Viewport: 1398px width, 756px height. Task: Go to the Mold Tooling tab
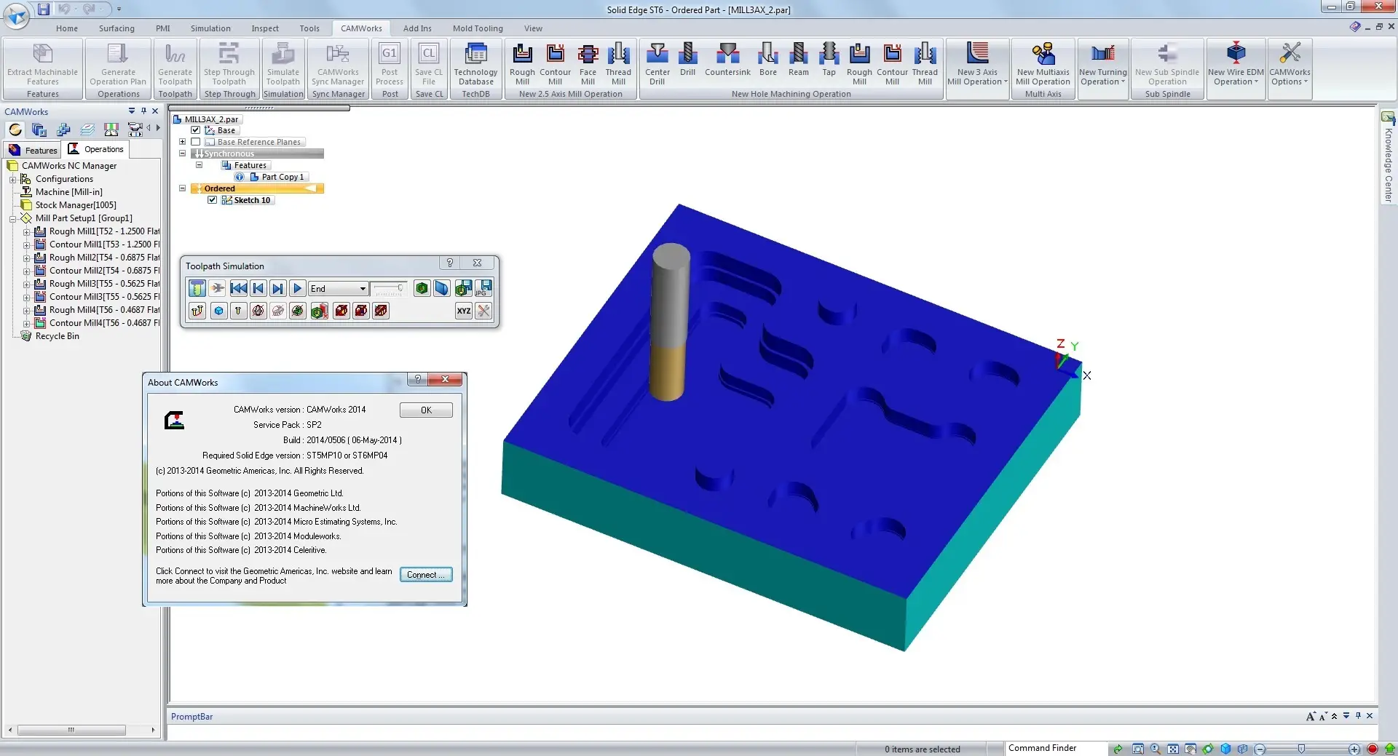(x=478, y=28)
